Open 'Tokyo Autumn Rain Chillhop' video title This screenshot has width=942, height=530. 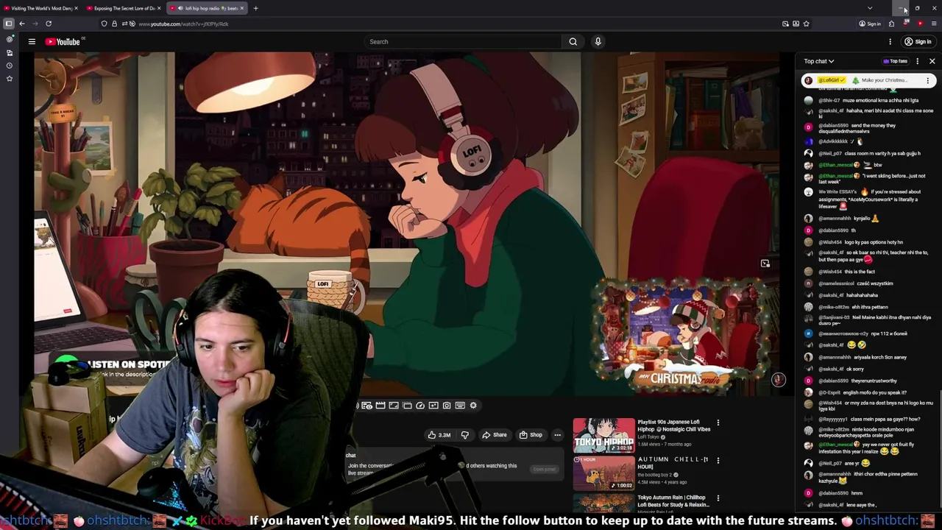pos(673,501)
